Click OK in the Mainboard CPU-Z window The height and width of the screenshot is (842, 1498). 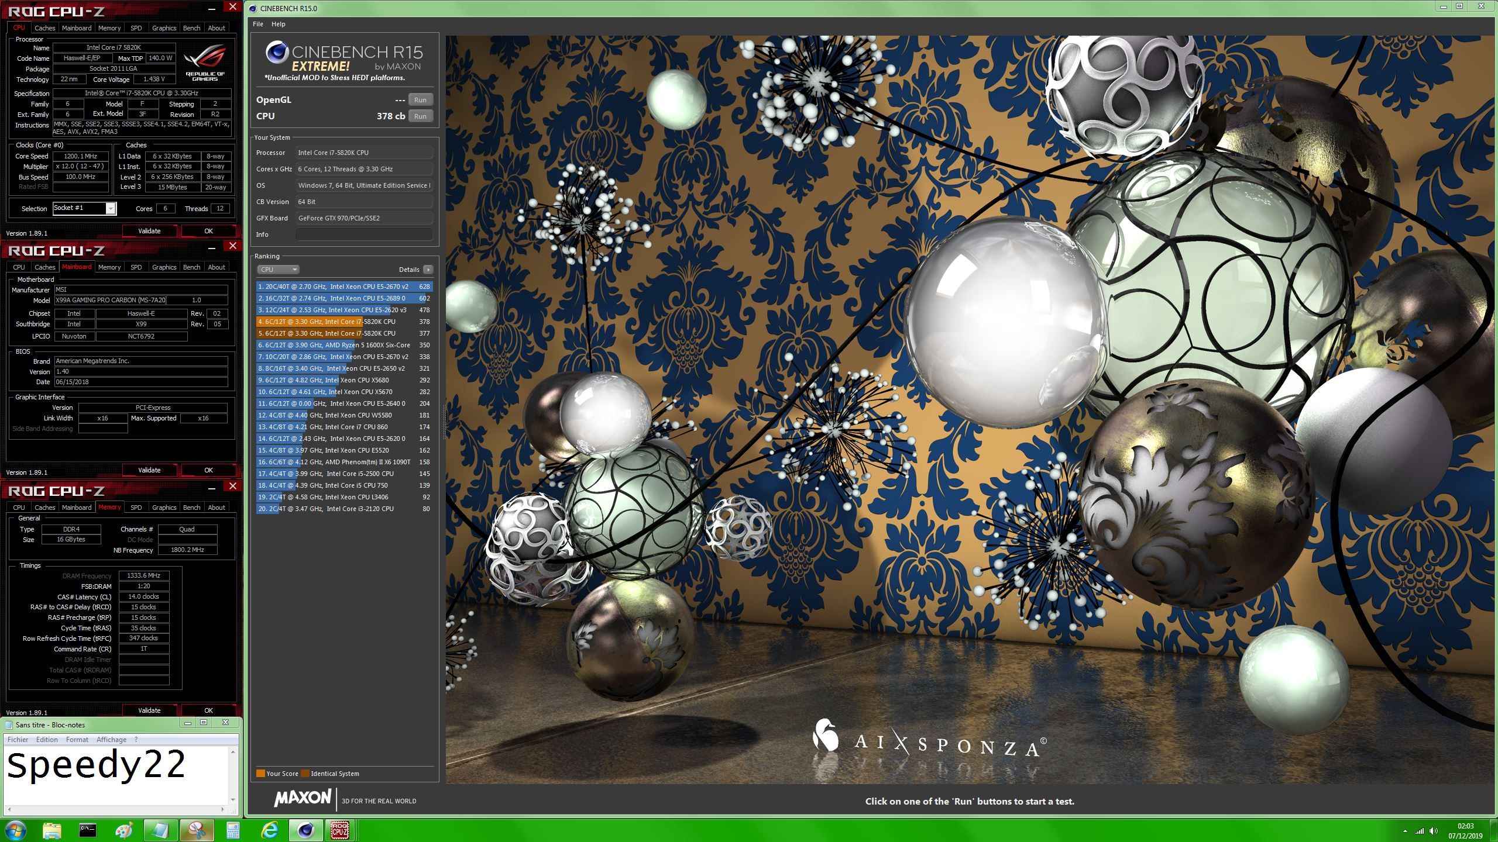click(x=208, y=470)
